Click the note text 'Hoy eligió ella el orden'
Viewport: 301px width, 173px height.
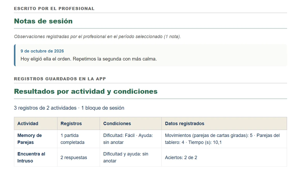[x=46, y=59]
